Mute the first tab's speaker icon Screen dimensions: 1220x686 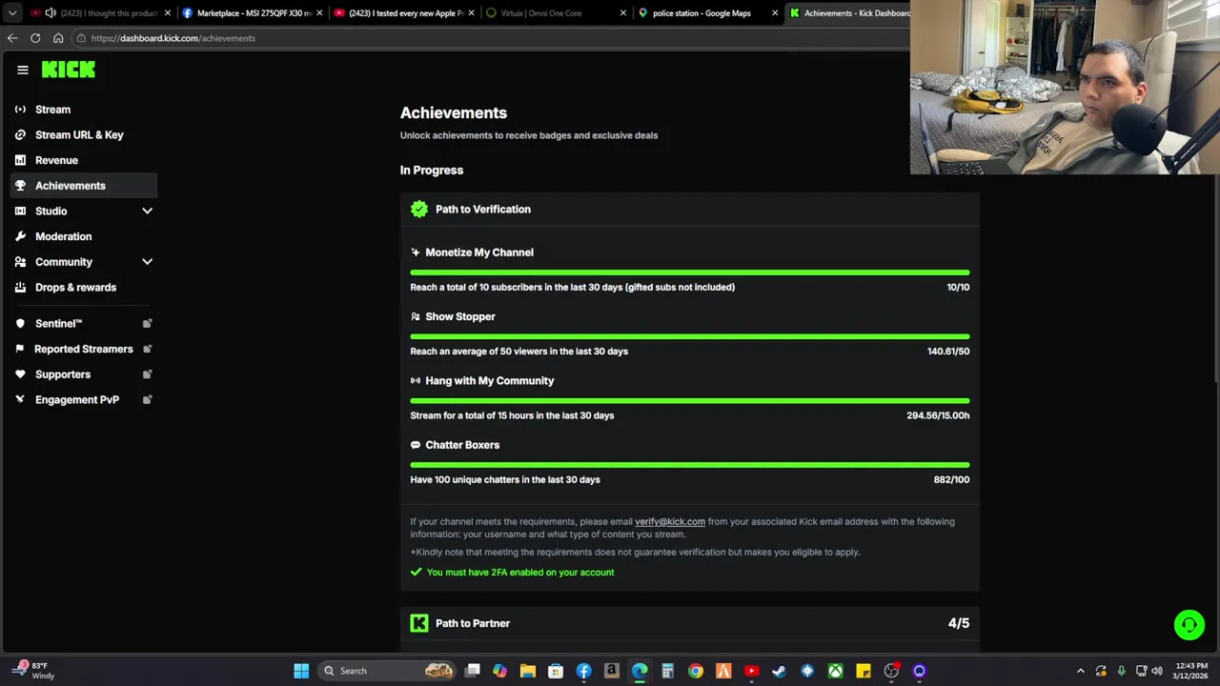[x=51, y=13]
